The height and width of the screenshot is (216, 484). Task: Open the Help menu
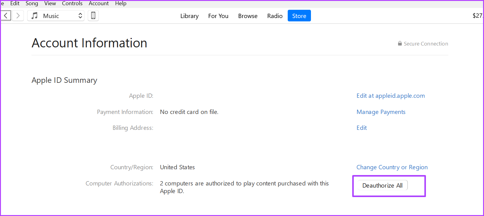[x=121, y=3]
